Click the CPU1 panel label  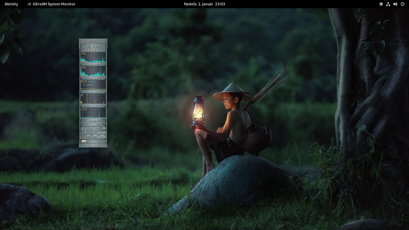coord(93,78)
